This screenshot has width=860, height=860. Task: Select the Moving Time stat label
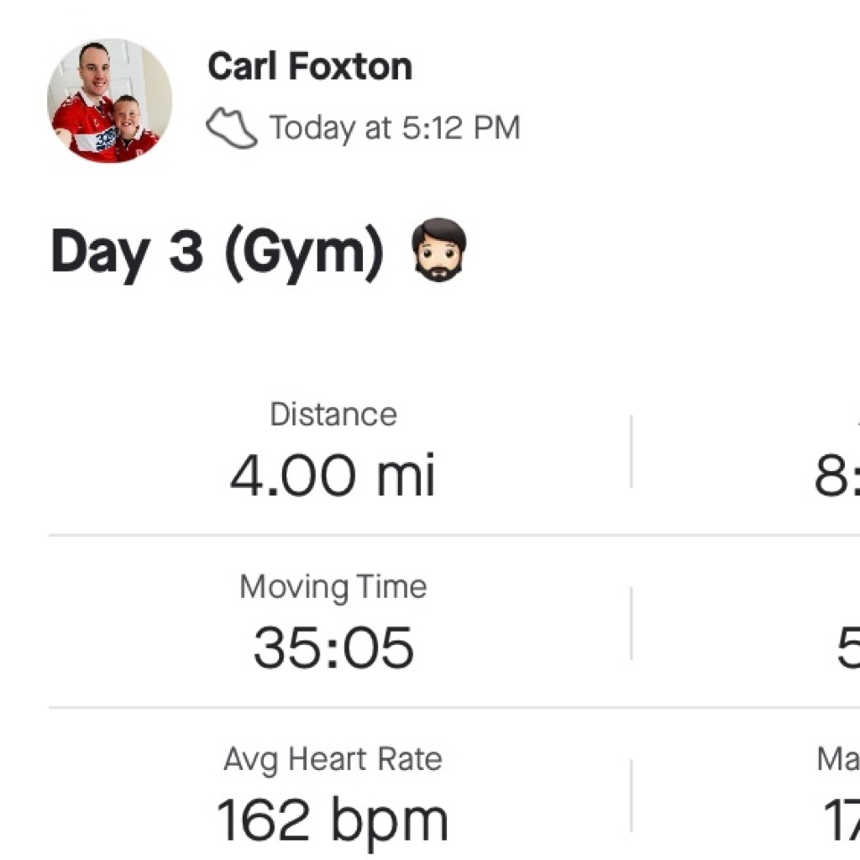333,587
